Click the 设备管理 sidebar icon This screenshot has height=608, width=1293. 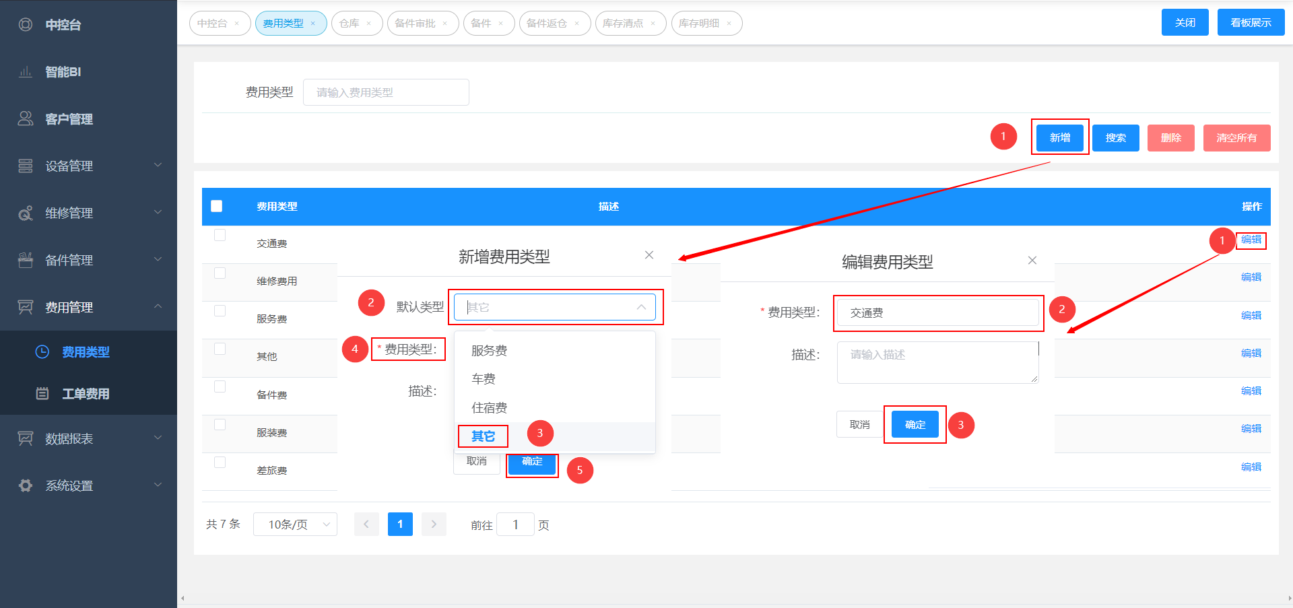pyautogui.click(x=26, y=166)
